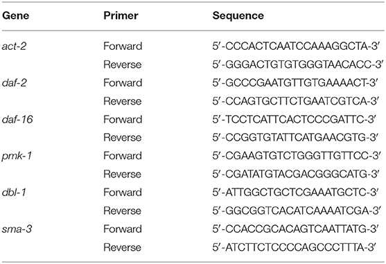Click the daf-2 reverse sequence CCAGTGCTTCTGAATCGTCA
386x264 pixels.
pyautogui.click(x=296, y=101)
